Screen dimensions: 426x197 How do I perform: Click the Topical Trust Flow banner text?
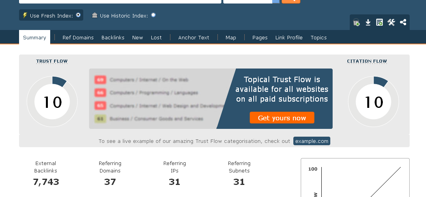coord(282,89)
